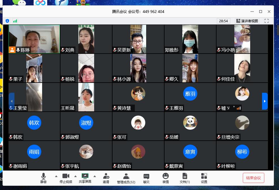Click the blue security shield icon

(7, 21)
